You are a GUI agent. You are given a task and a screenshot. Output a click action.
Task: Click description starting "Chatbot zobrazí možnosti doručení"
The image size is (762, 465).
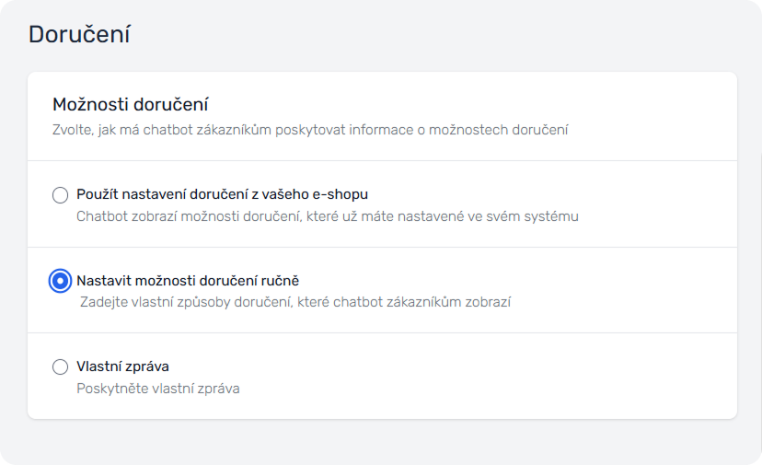click(x=327, y=216)
